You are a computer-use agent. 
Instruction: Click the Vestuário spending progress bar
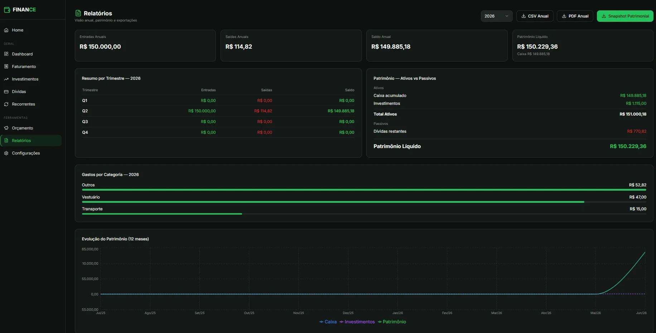click(x=364, y=202)
